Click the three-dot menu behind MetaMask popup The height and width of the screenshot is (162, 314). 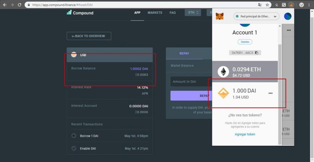pyautogui.click(x=289, y=30)
